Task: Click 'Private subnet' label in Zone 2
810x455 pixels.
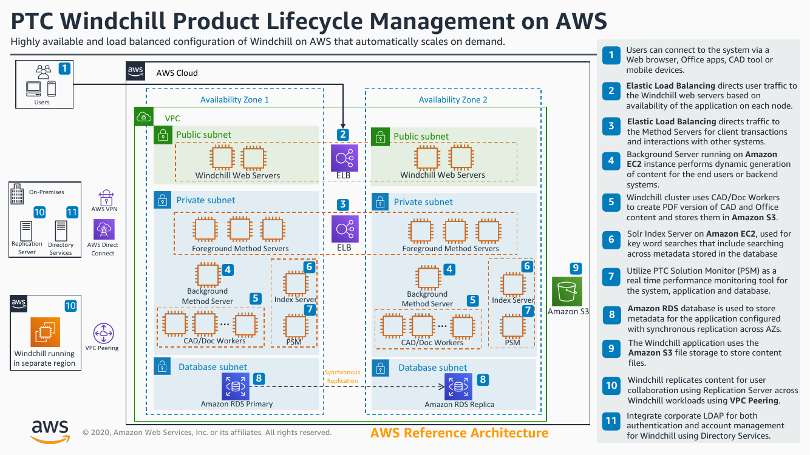Action: click(423, 201)
